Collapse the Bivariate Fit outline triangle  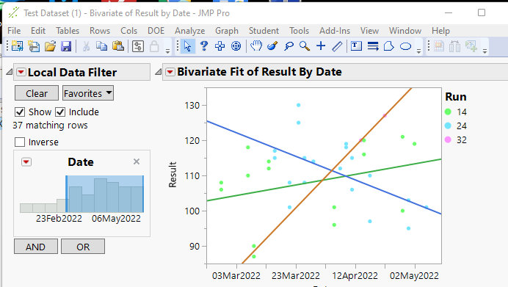(x=158, y=72)
